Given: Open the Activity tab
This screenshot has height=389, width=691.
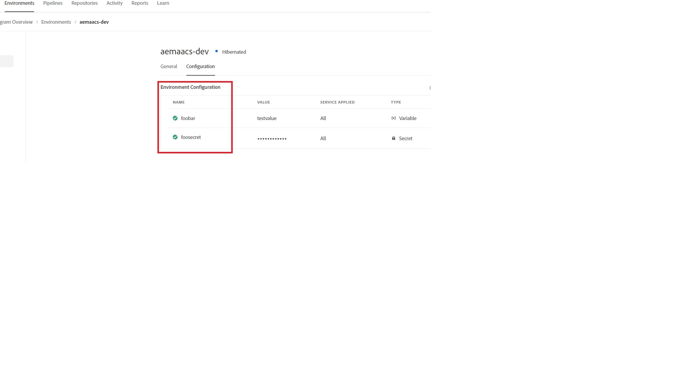Looking at the screenshot, I should click(x=115, y=3).
